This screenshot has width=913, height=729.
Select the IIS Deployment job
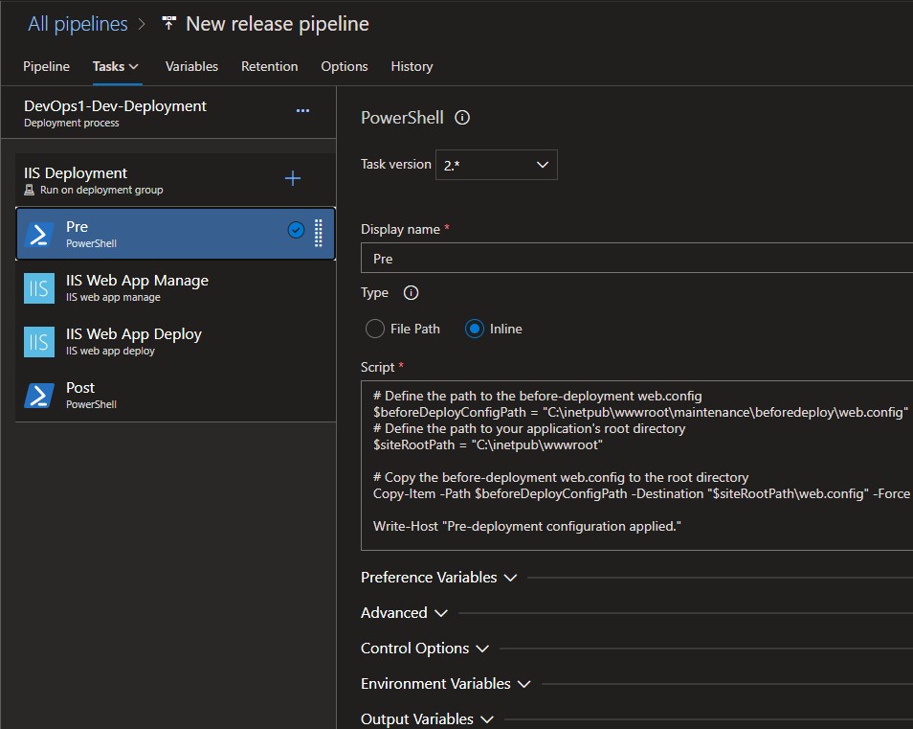pyautogui.click(x=175, y=180)
